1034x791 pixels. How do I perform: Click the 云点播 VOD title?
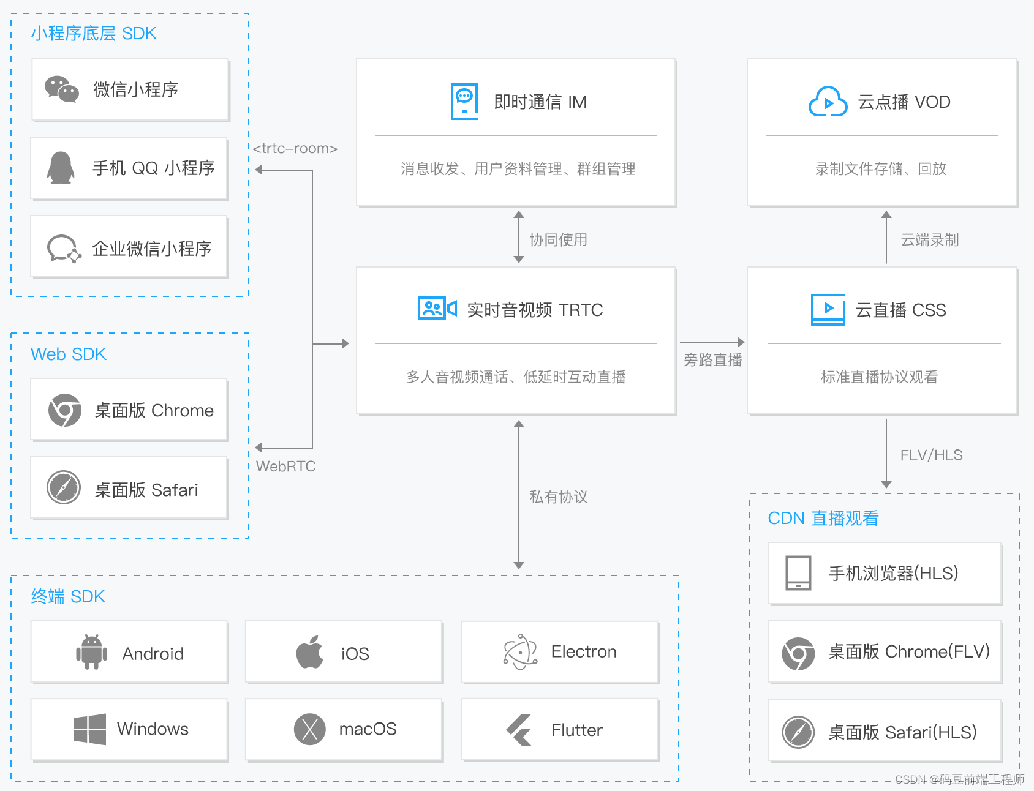click(904, 102)
